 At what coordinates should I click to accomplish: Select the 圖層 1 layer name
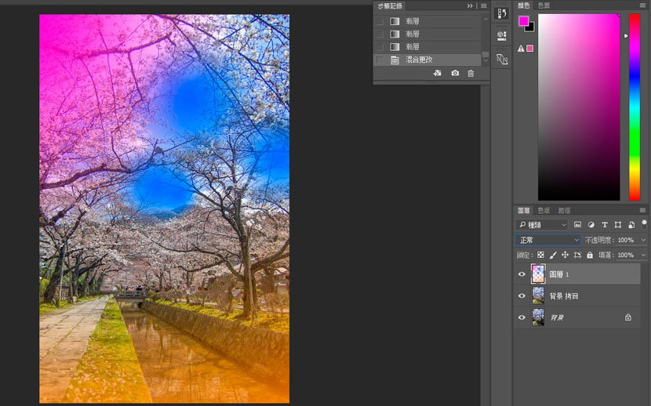click(559, 274)
